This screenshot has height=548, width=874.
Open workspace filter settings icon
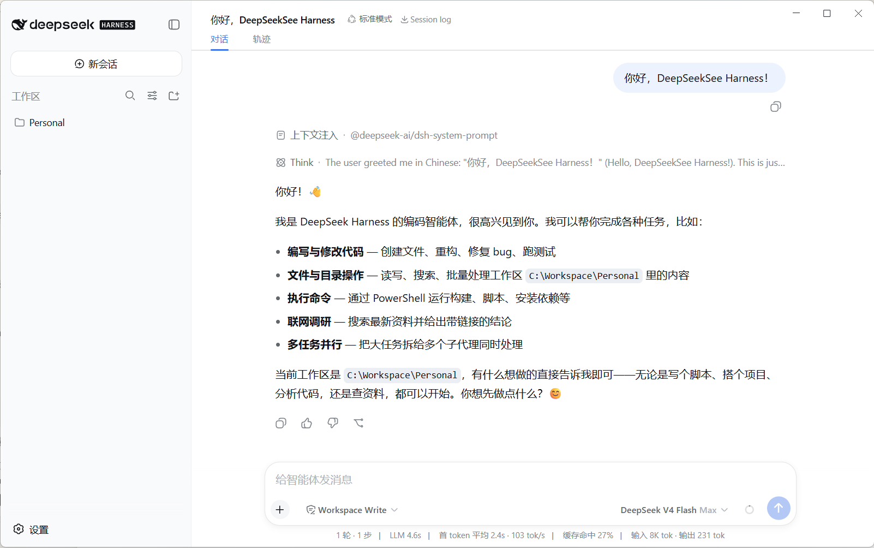pyautogui.click(x=152, y=96)
